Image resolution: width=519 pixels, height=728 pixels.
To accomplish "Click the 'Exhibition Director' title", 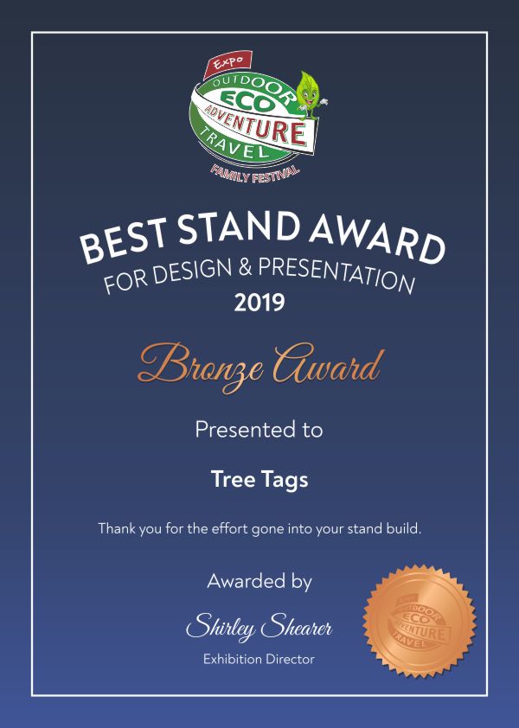I will pos(259,660).
